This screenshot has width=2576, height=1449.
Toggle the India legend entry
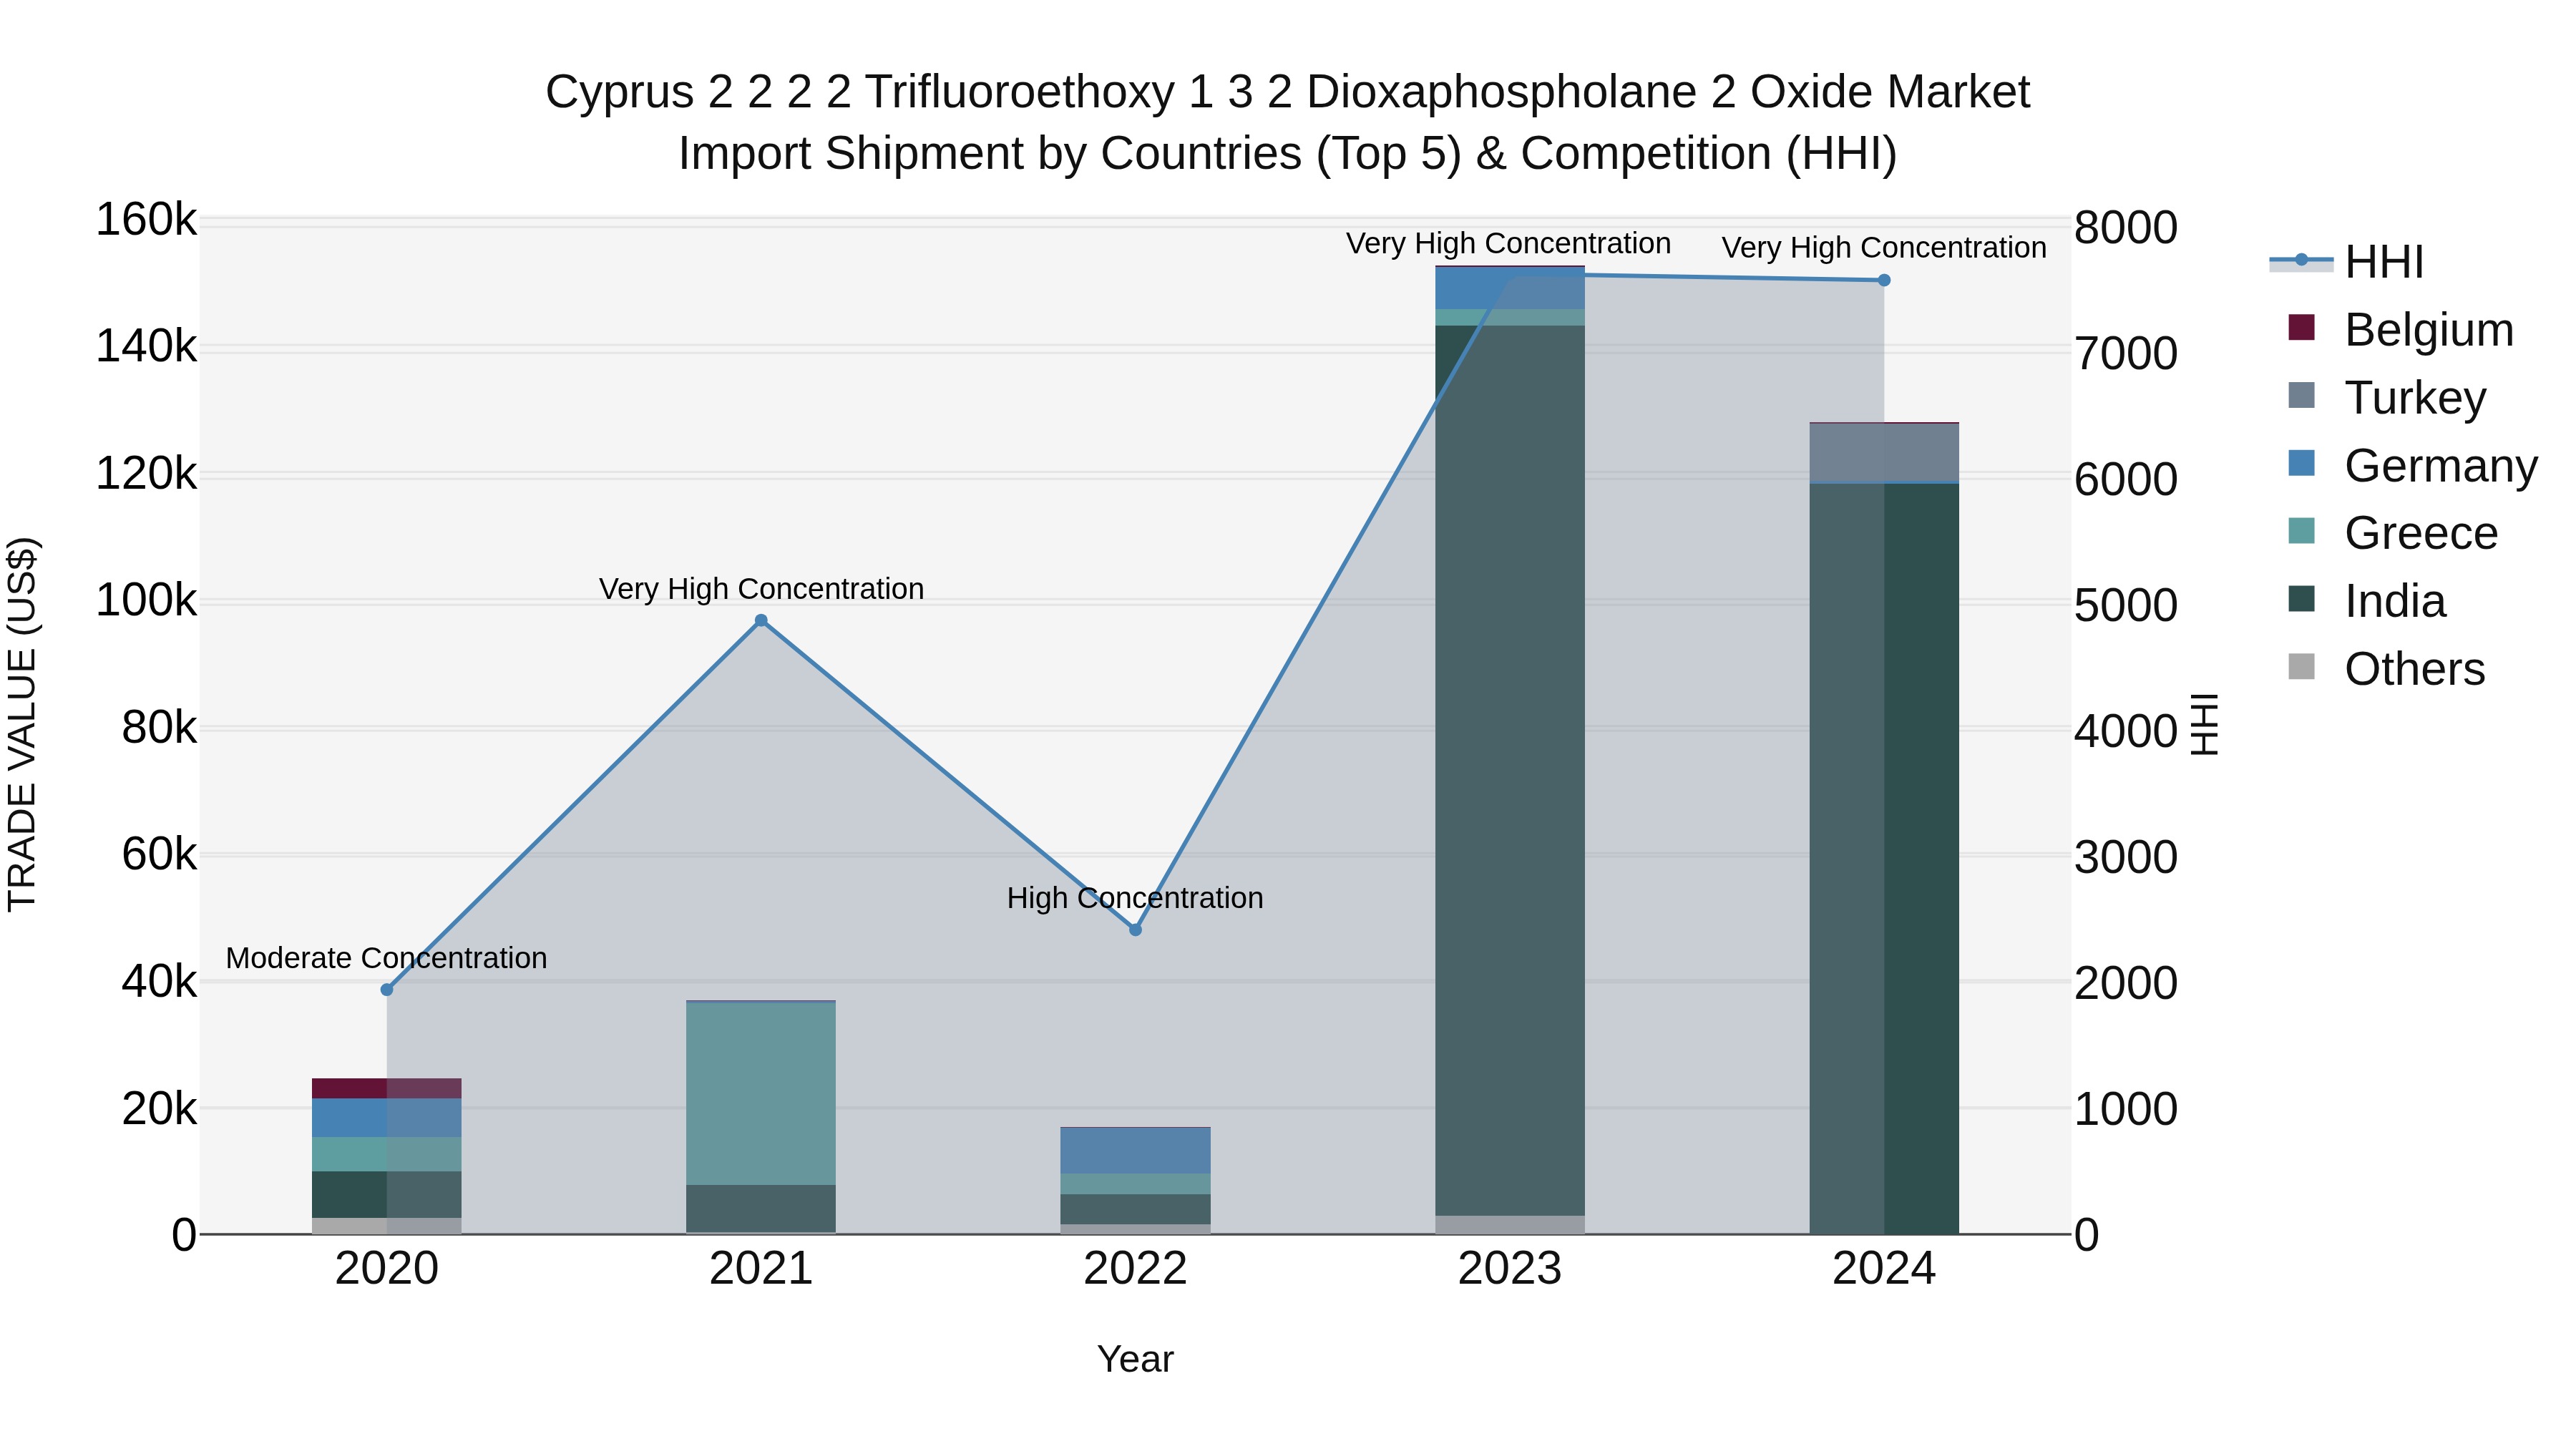tap(2366, 601)
